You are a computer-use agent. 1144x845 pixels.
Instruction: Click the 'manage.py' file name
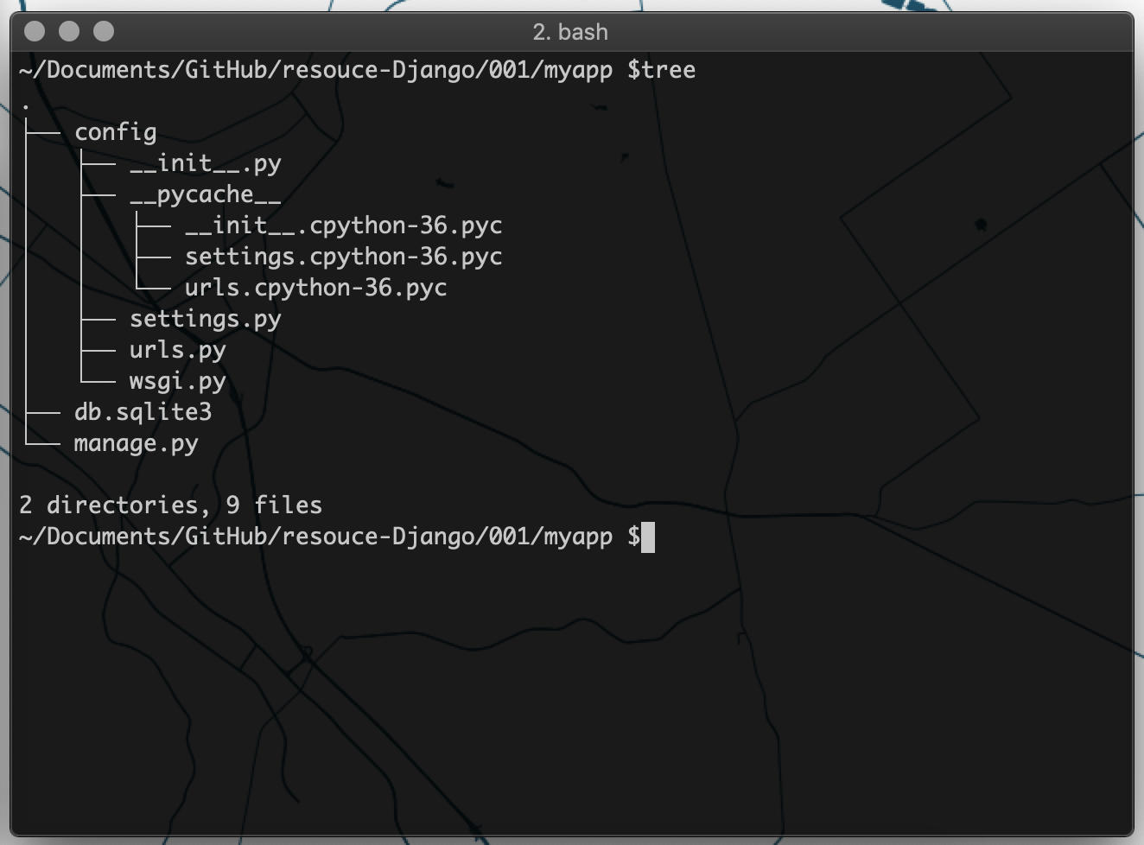pyautogui.click(x=136, y=444)
